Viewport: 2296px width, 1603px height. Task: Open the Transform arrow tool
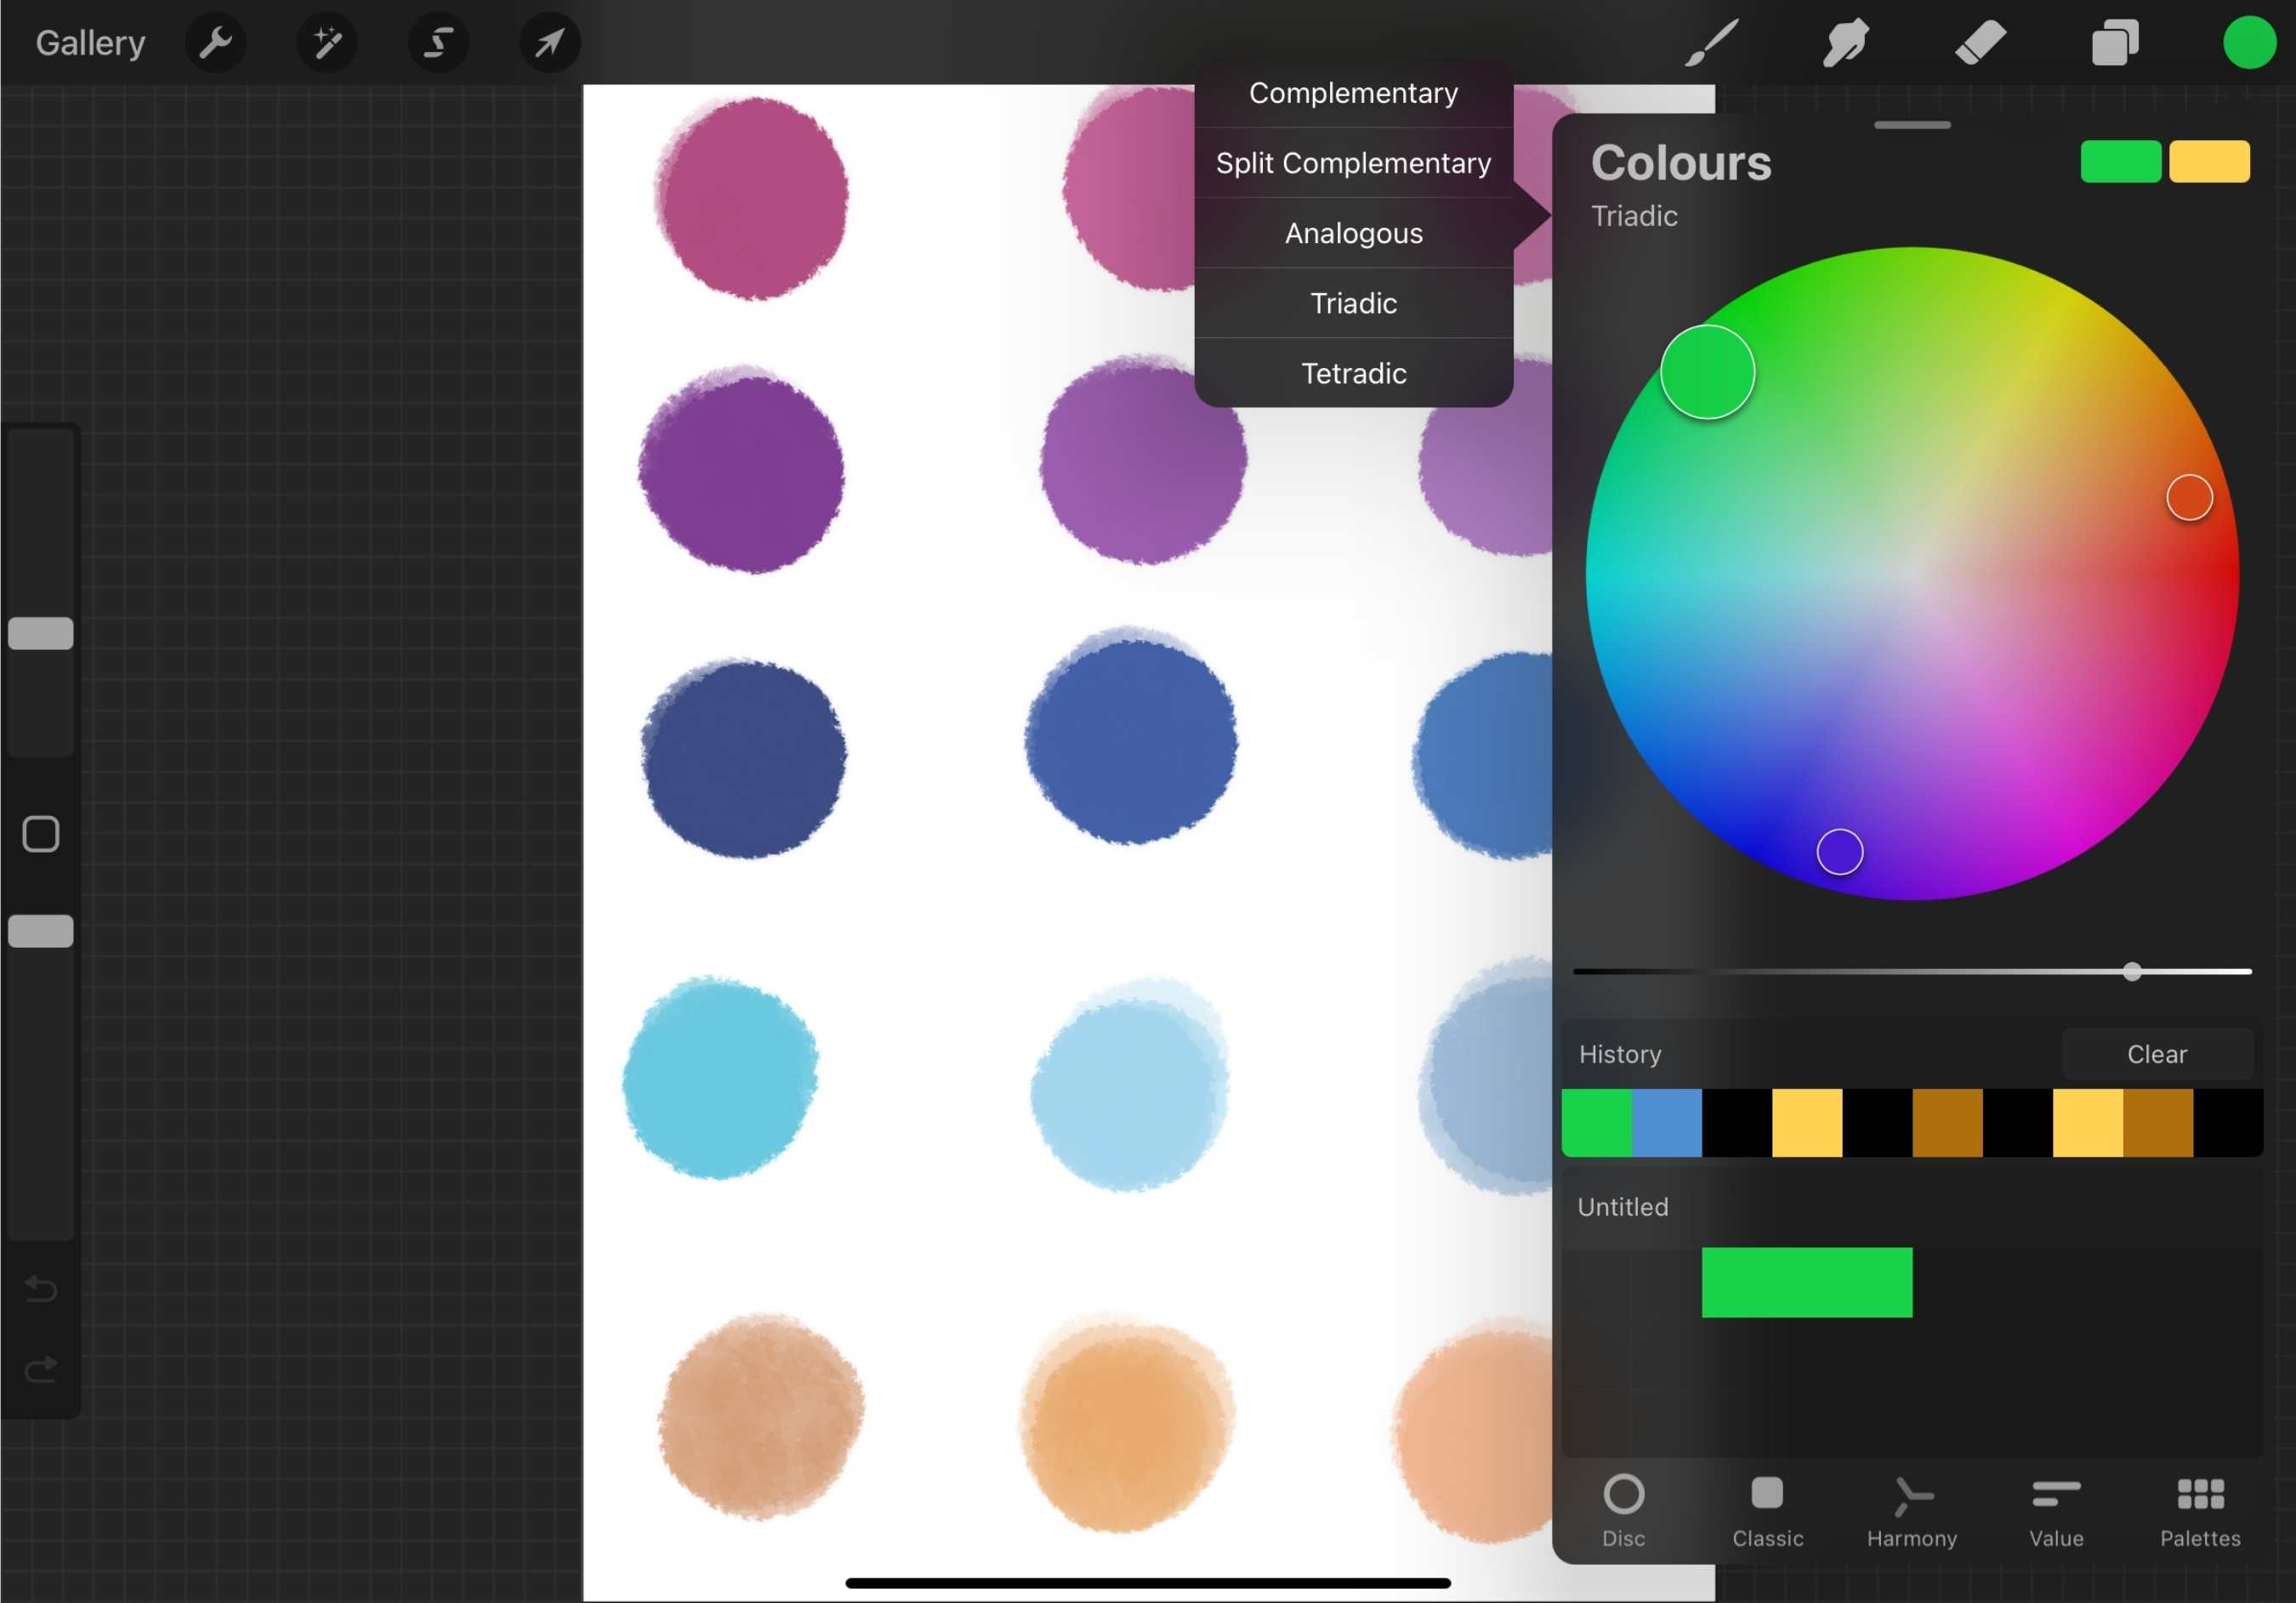coord(549,42)
